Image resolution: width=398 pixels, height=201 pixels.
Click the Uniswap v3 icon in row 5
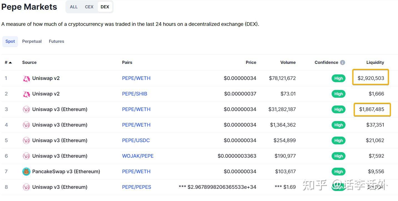point(26,140)
